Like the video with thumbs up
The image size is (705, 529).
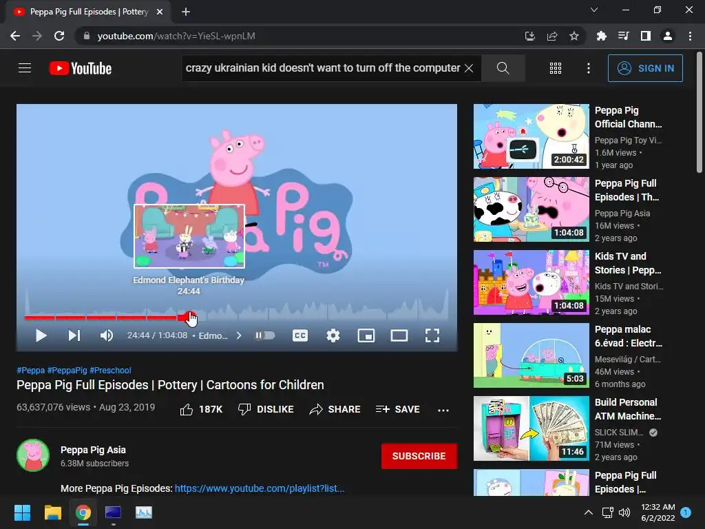coord(201,409)
